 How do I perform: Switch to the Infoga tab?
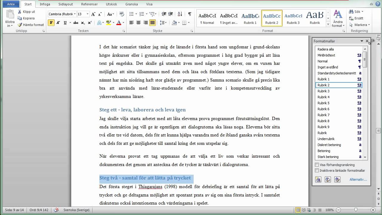point(45,4)
